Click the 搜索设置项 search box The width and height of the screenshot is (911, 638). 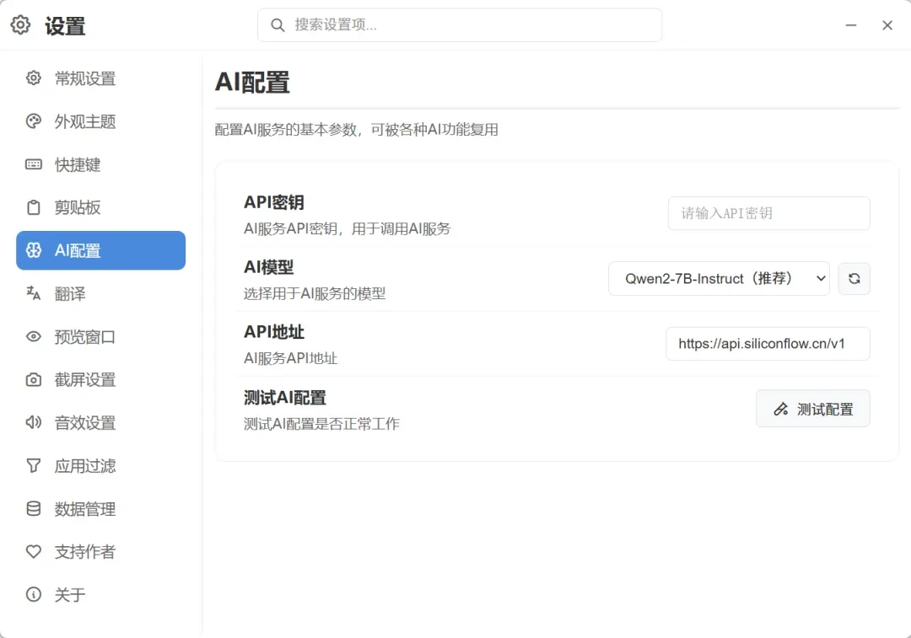point(460,25)
